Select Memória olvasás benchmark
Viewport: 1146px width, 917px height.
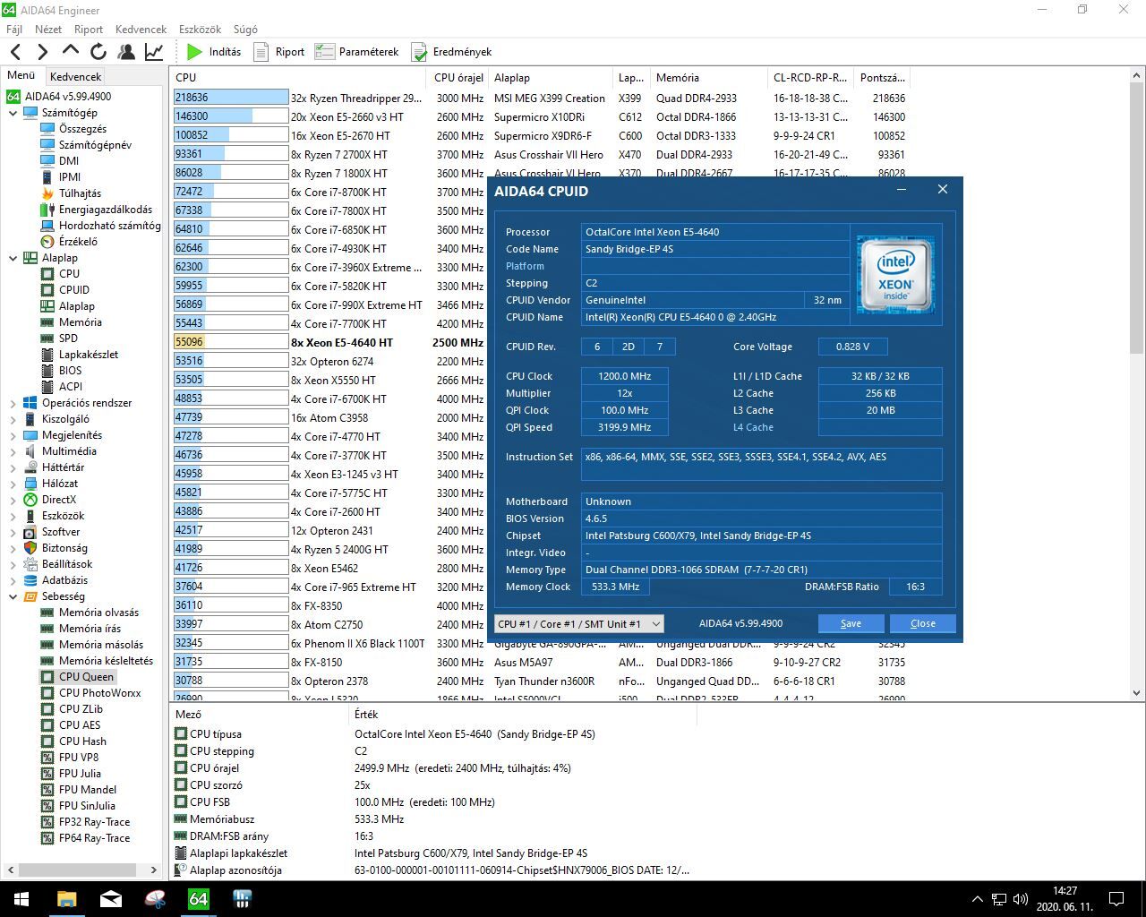click(98, 613)
